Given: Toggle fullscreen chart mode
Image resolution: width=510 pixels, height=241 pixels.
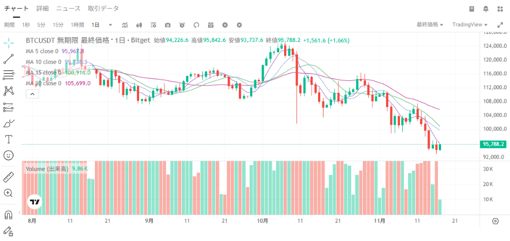Looking at the screenshot, I should (x=500, y=25).
